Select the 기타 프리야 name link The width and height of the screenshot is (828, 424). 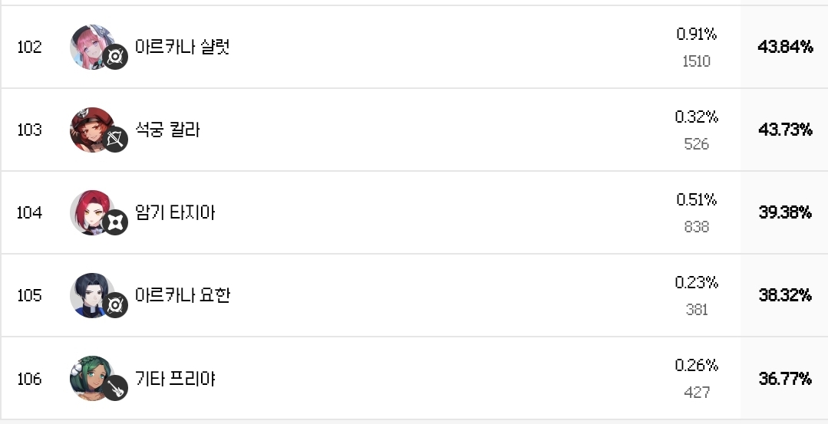[175, 378]
